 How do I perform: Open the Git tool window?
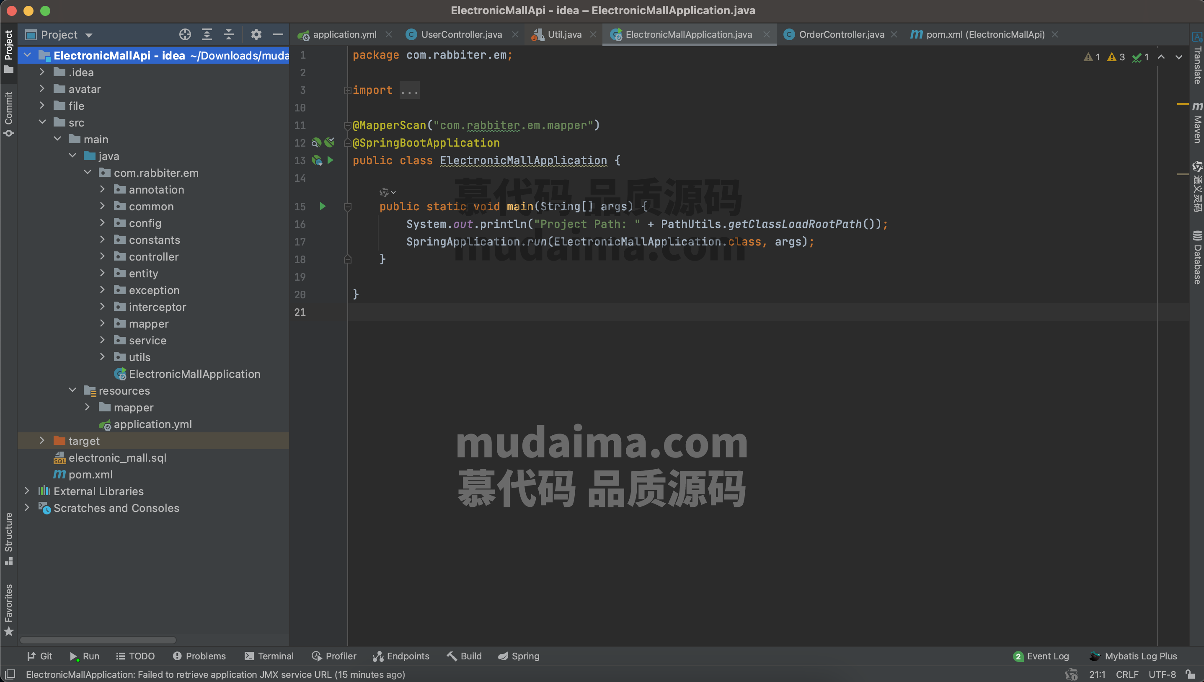[39, 656]
